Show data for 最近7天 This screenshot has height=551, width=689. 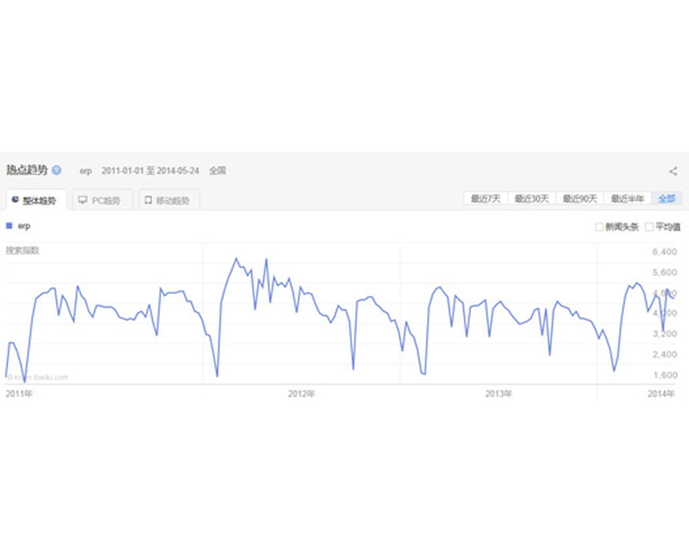[x=486, y=198]
